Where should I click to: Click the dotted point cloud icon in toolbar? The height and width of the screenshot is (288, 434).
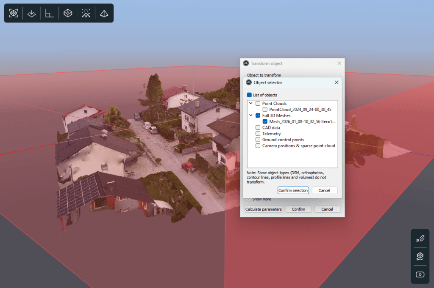pos(86,14)
